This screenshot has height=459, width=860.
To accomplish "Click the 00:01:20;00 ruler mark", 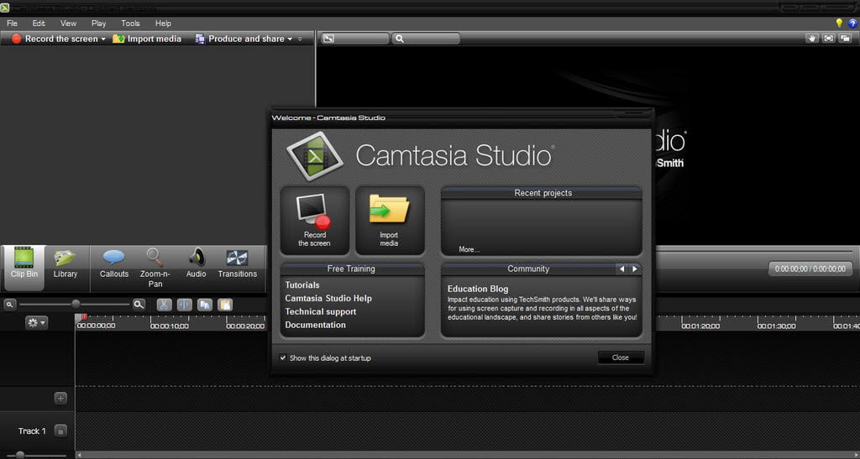I will 700,326.
